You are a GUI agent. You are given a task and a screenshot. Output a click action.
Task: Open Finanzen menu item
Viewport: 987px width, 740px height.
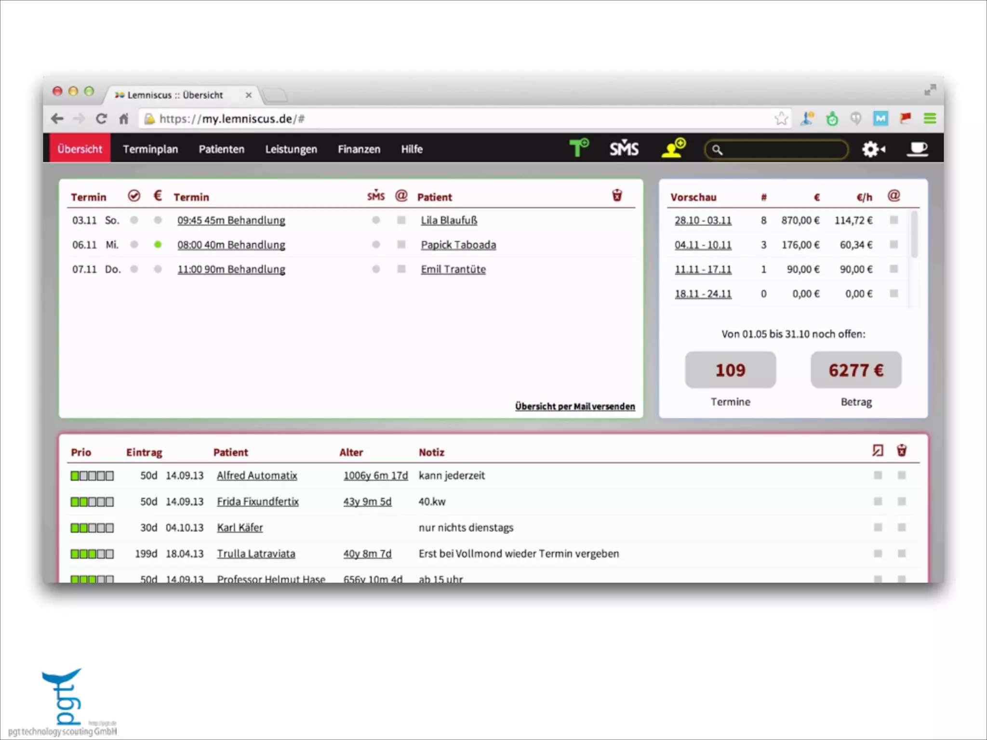point(359,149)
